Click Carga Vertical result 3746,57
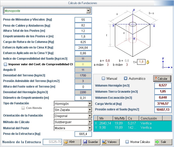This screenshot has width=174, height=147. point(163,104)
